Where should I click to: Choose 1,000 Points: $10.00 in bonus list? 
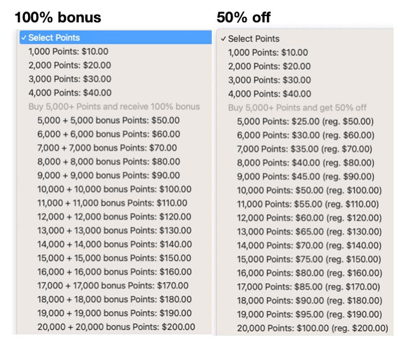tap(68, 52)
